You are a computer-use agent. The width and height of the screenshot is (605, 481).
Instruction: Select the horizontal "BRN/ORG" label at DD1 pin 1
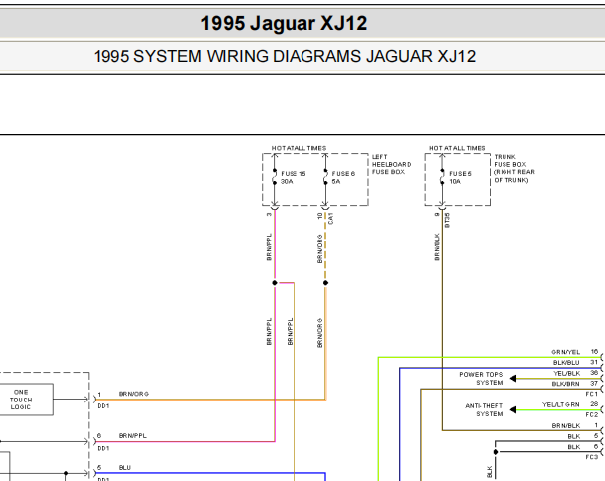tap(134, 394)
